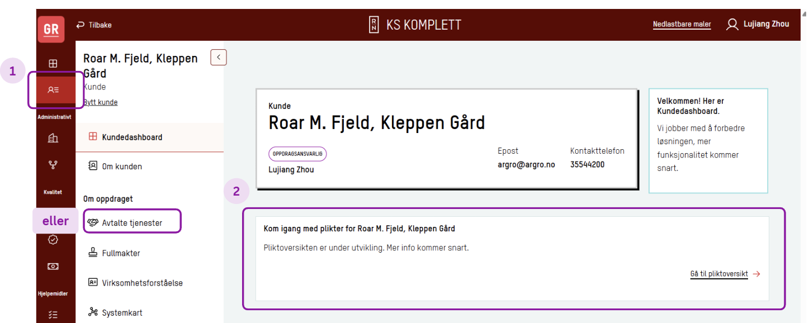Open Avtalte tjenester in the menu
Viewport: 809px width, 323px height.
tap(132, 223)
